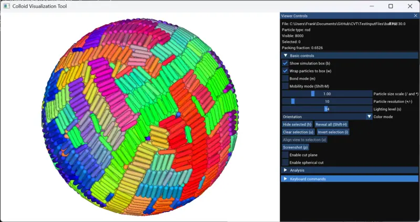The height and width of the screenshot is (222, 420).
Task: Uncheck Wrap particles to box
Action: click(285, 71)
